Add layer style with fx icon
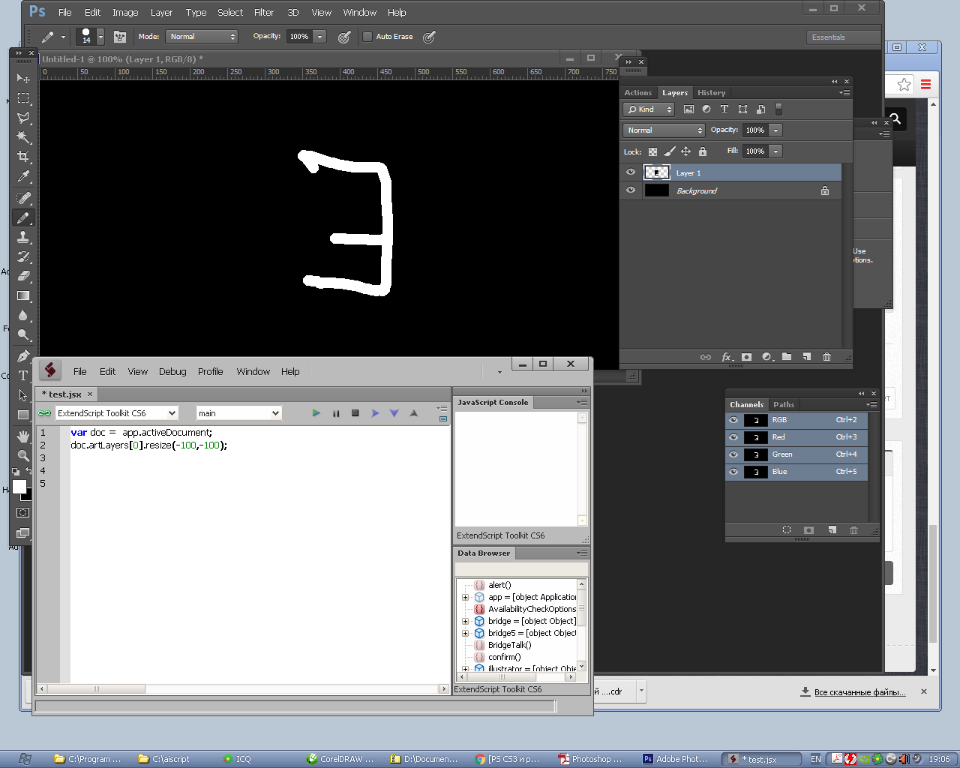The image size is (960, 768). pyautogui.click(x=727, y=357)
